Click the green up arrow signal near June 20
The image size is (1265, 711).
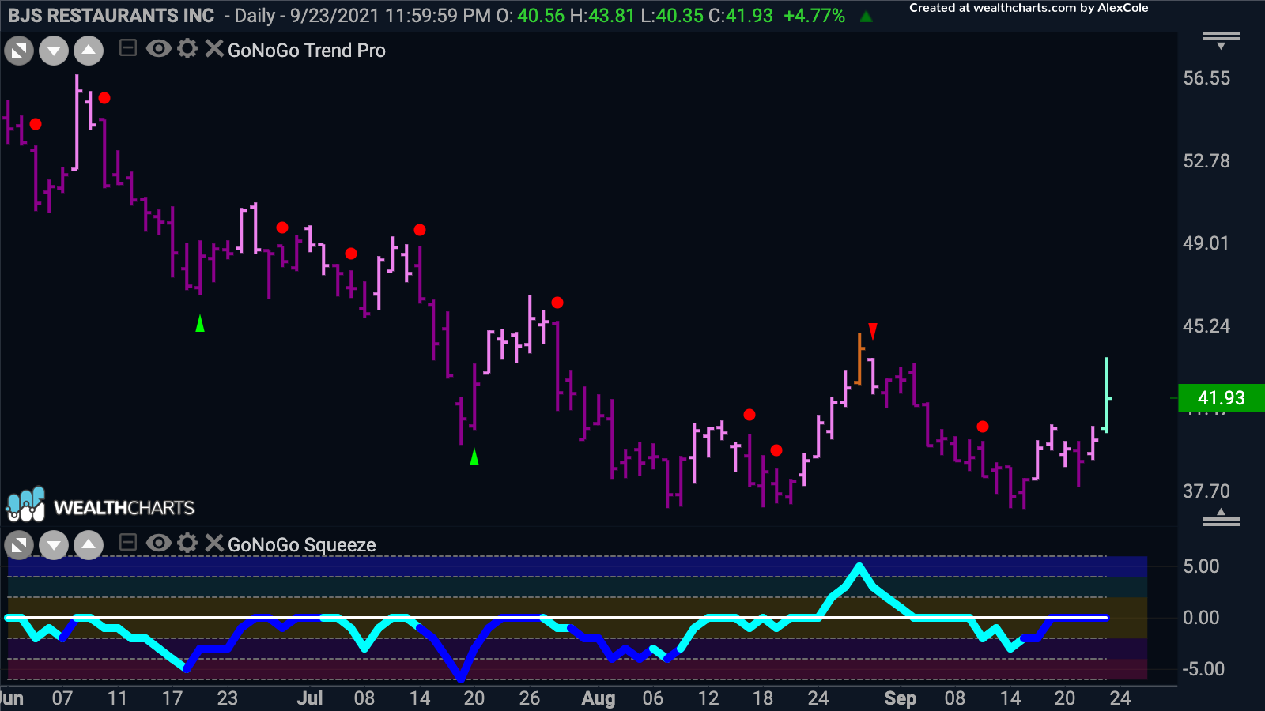(x=200, y=323)
